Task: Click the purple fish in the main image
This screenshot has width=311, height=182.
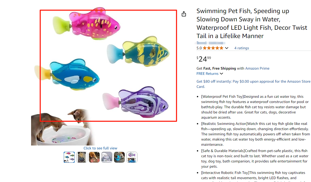Action: coord(141,102)
